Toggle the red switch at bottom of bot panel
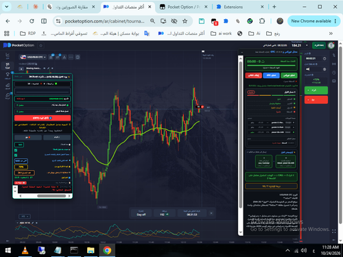This screenshot has width=343, height=257. coord(21,183)
